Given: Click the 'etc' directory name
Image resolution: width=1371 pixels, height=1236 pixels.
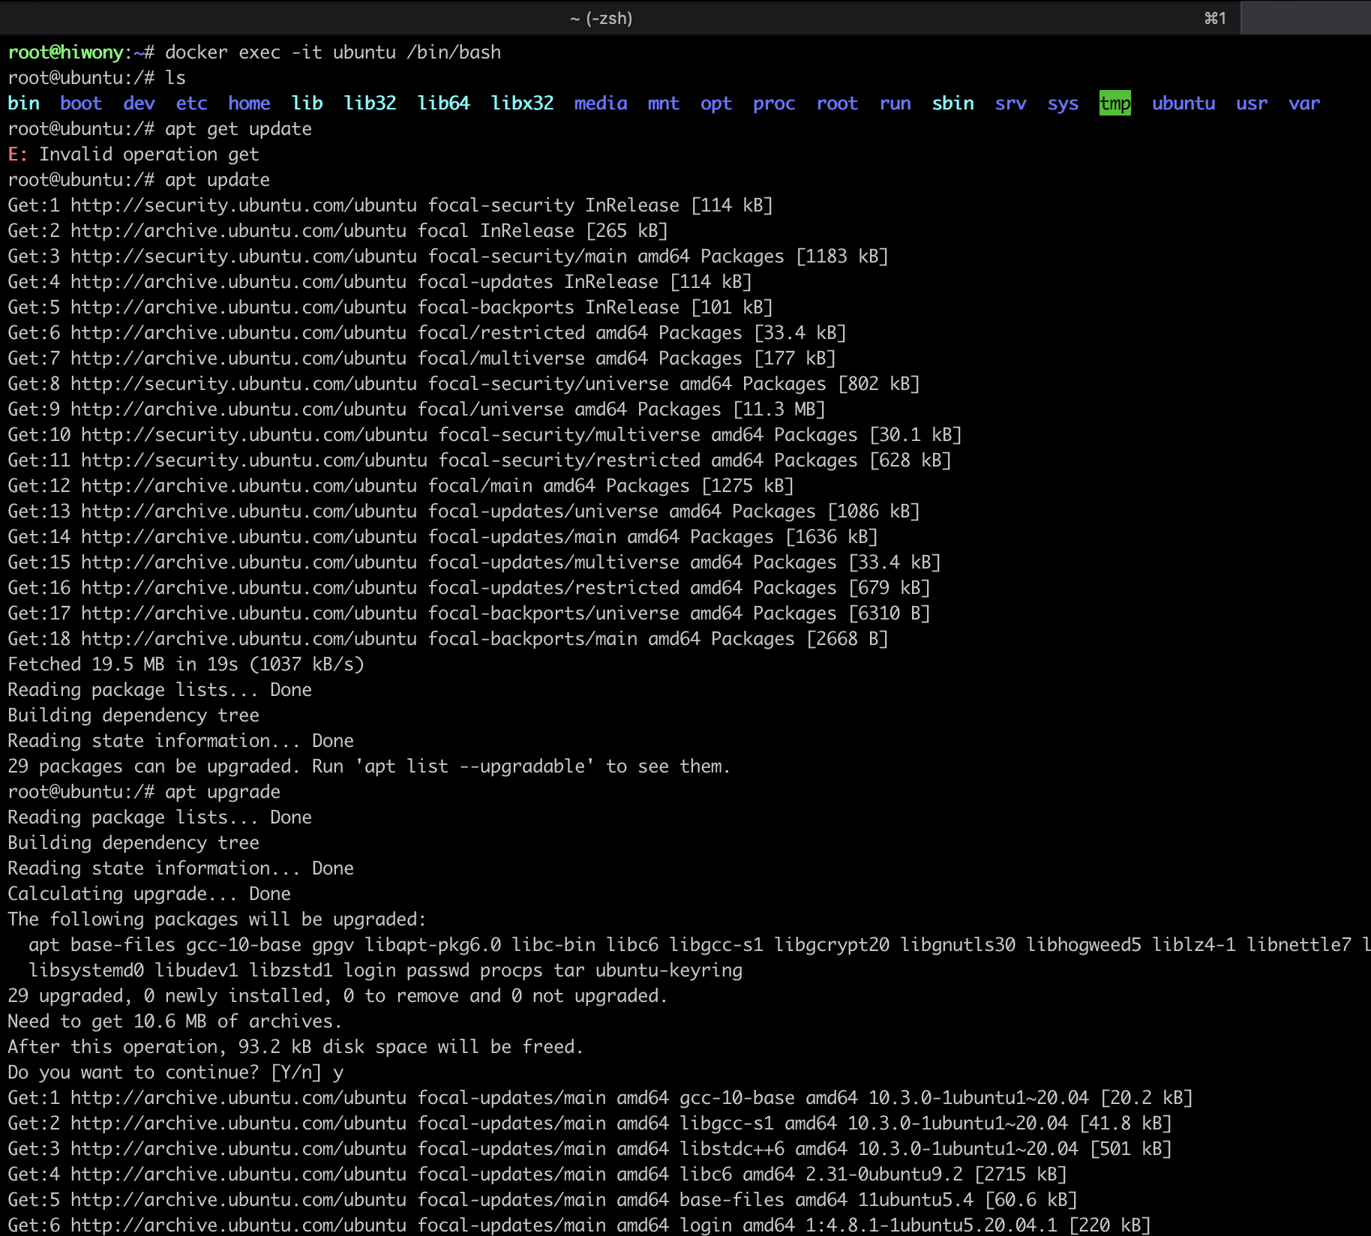Looking at the screenshot, I should (192, 103).
